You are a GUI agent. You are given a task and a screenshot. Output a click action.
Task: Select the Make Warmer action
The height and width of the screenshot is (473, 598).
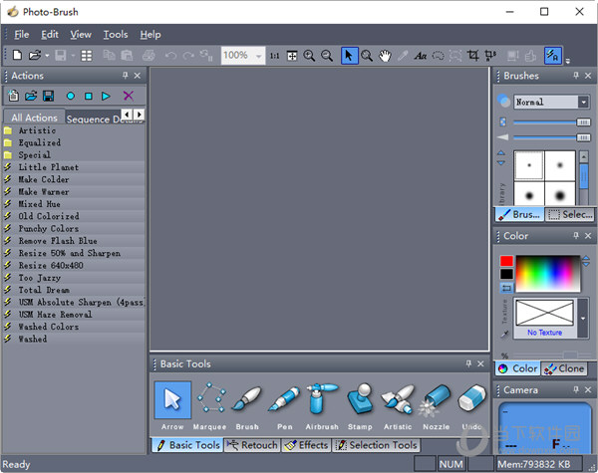click(x=73, y=192)
